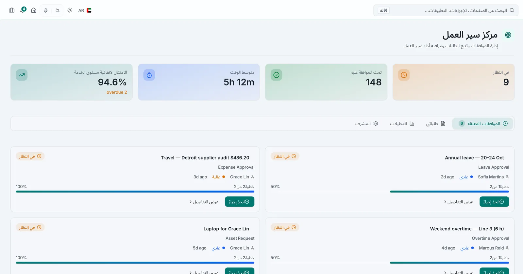Click the target icon beside مركز سير العمل
This screenshot has width=523, height=274.
click(508, 35)
